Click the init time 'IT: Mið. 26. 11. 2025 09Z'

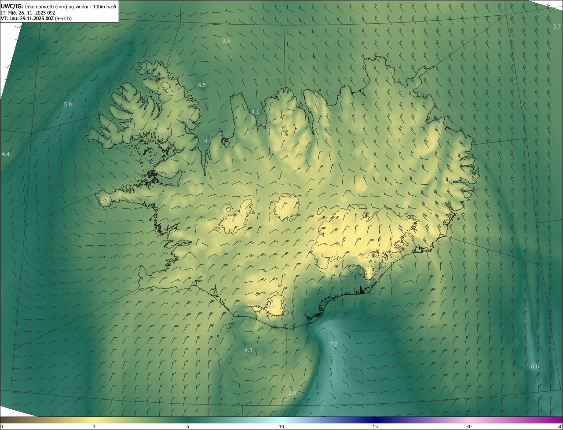click(28, 12)
